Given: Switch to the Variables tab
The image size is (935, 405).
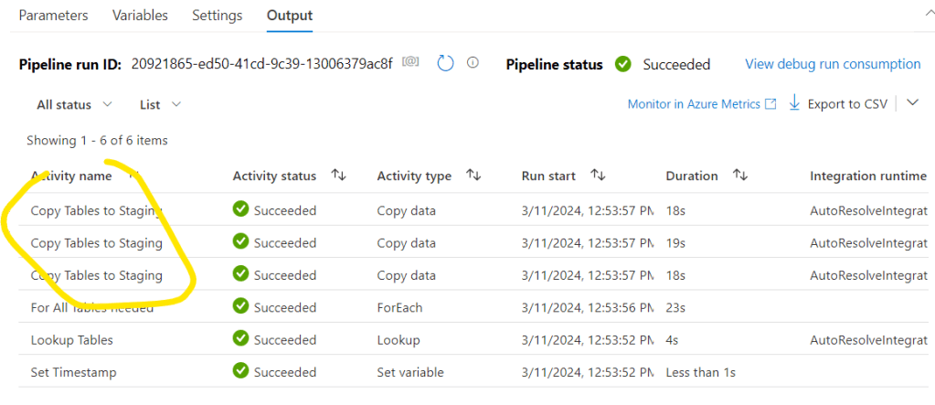Looking at the screenshot, I should 140,16.
